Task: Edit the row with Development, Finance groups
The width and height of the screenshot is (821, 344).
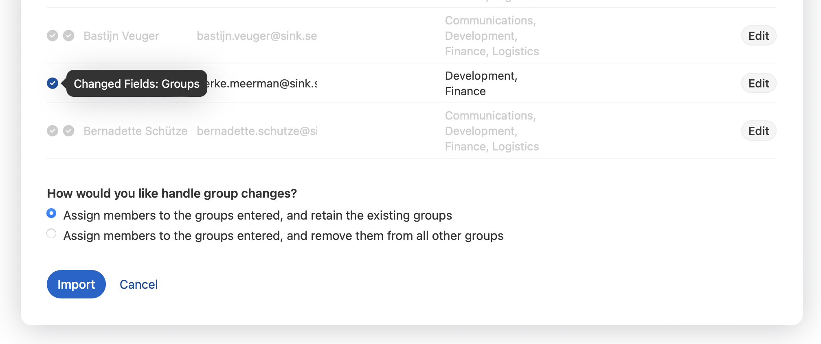Action: [759, 83]
